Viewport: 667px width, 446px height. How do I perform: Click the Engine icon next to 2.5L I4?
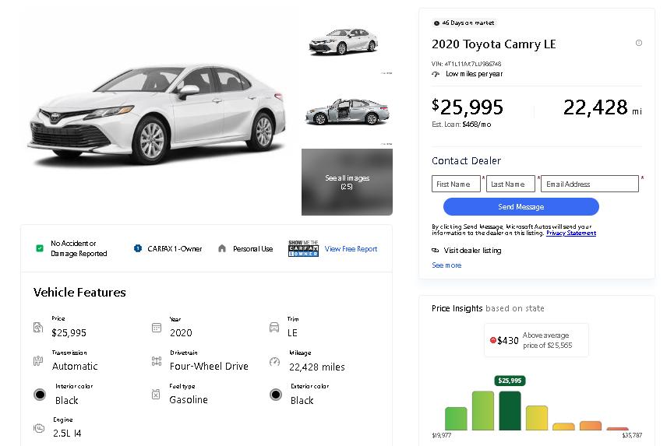[38, 428]
